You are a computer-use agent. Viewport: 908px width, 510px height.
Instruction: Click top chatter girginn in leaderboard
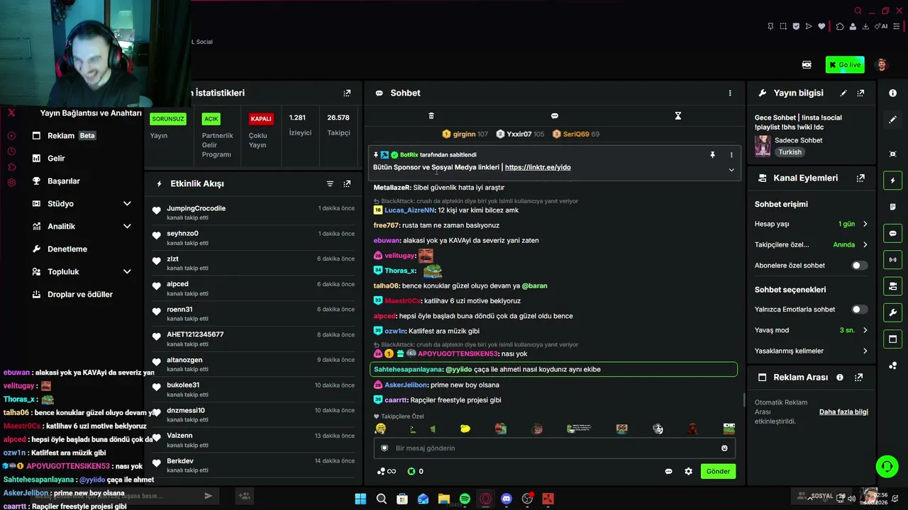465,134
